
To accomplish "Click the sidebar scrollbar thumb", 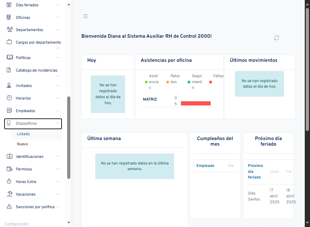I will [x=69, y=138].
